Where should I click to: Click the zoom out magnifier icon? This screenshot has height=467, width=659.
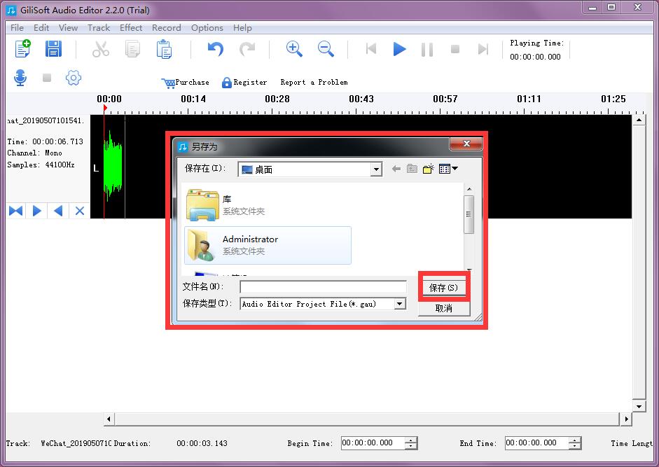(326, 49)
